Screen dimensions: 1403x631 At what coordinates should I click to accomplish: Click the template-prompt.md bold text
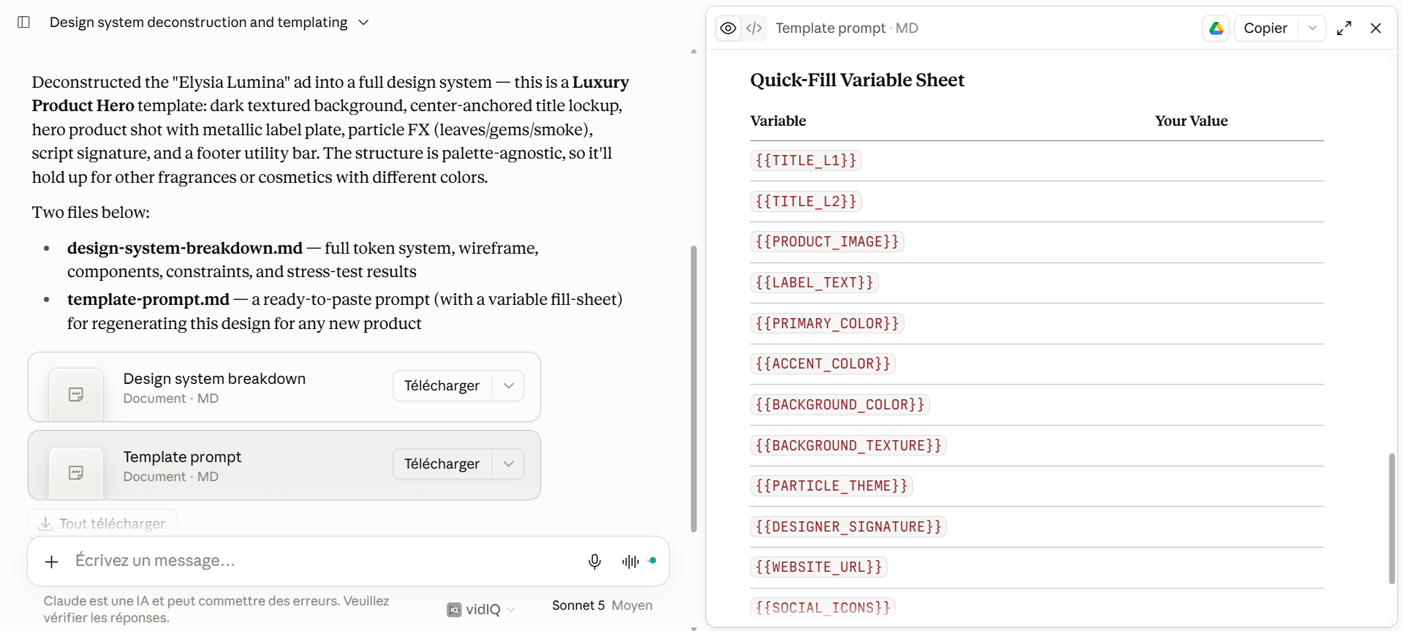(148, 299)
